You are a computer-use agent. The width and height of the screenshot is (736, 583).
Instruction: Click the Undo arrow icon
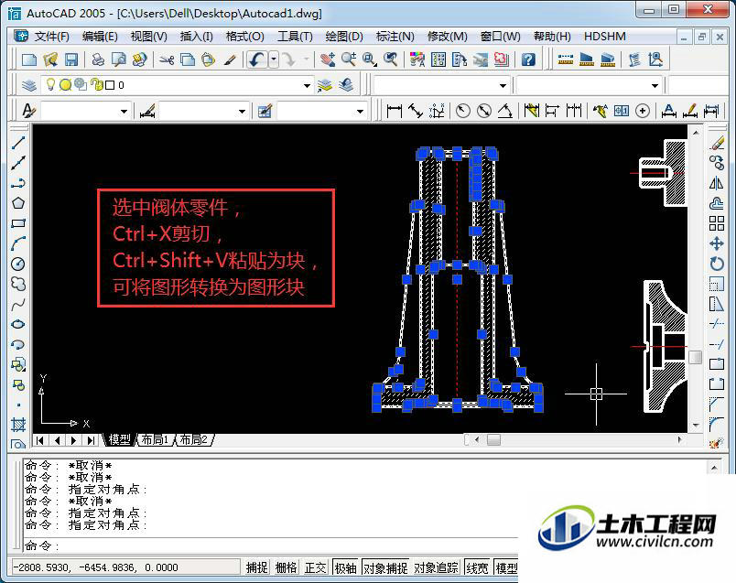[256, 59]
